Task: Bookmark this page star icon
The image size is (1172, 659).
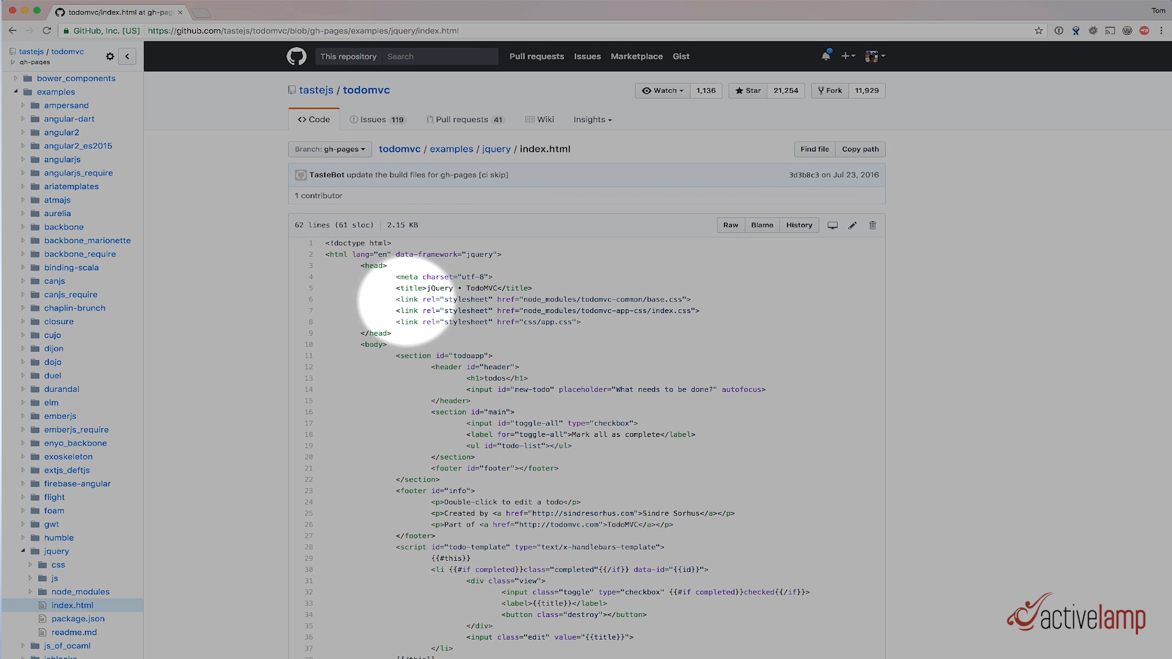Action: [1038, 31]
